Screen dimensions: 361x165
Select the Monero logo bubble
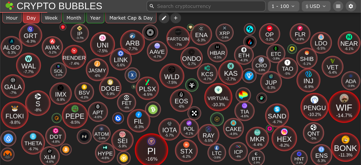(x=8, y=154)
